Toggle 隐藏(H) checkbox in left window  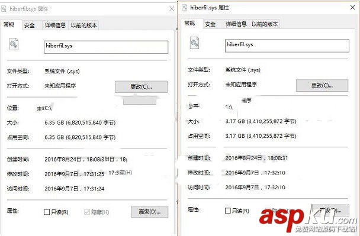click(87, 212)
